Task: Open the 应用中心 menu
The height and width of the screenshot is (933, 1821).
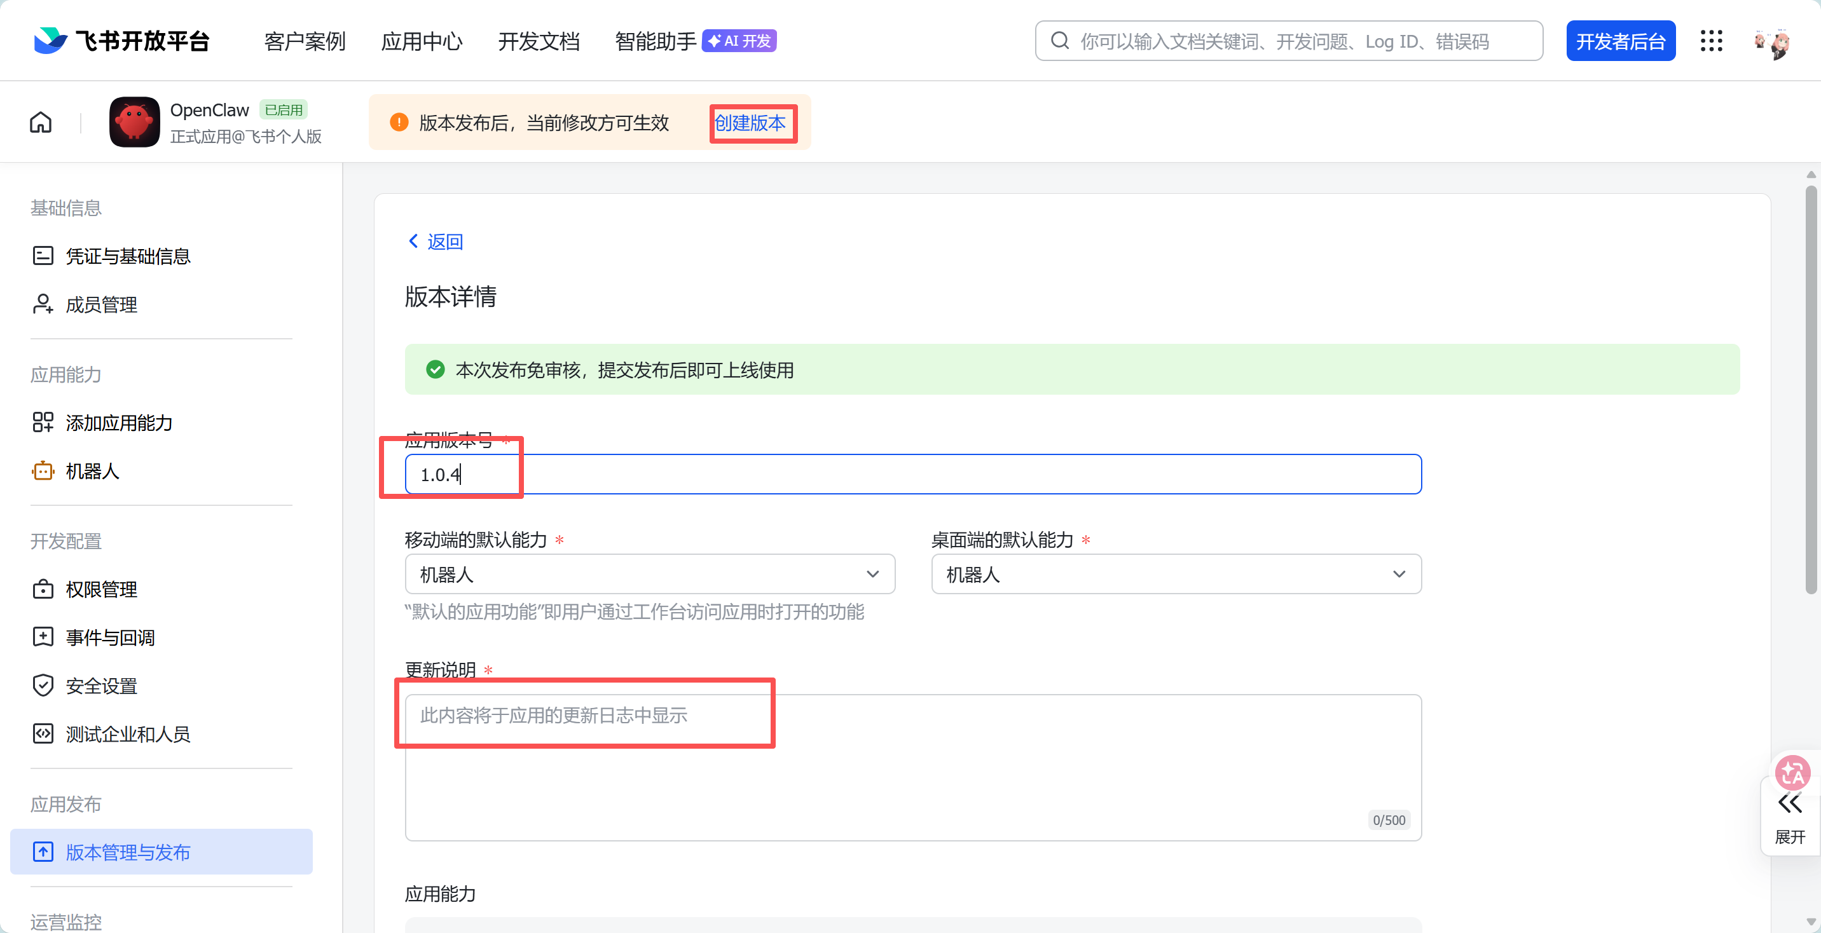Action: point(422,41)
